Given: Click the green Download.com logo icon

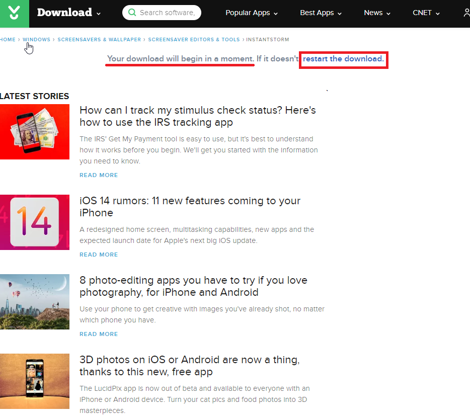Looking at the screenshot, I should 14,13.
